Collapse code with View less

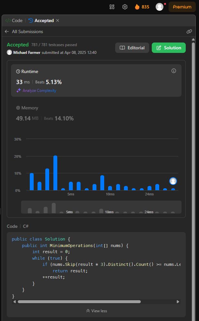coord(96,311)
